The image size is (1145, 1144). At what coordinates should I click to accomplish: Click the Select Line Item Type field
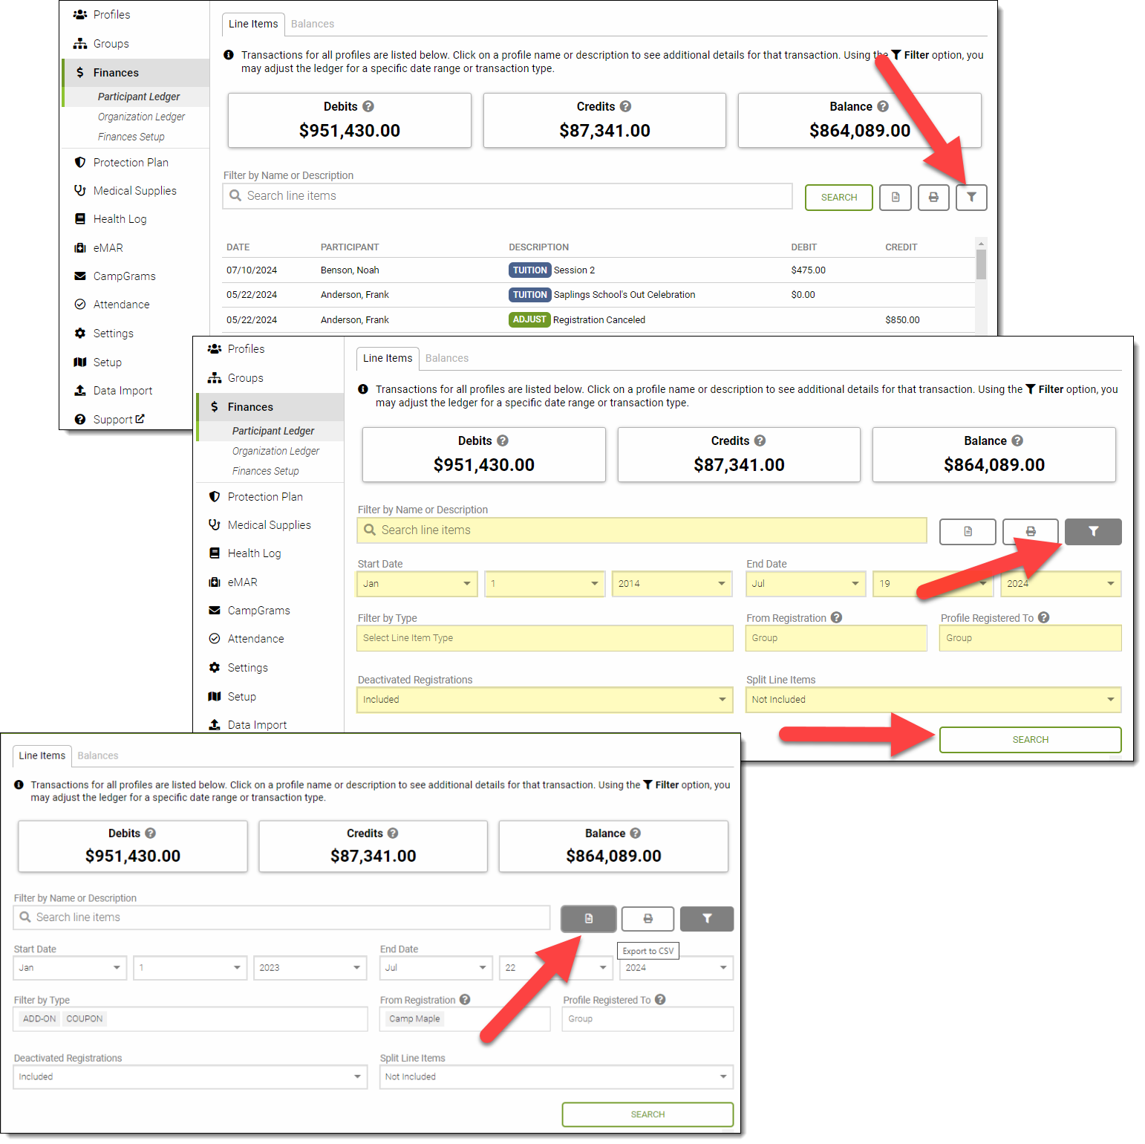(x=544, y=638)
